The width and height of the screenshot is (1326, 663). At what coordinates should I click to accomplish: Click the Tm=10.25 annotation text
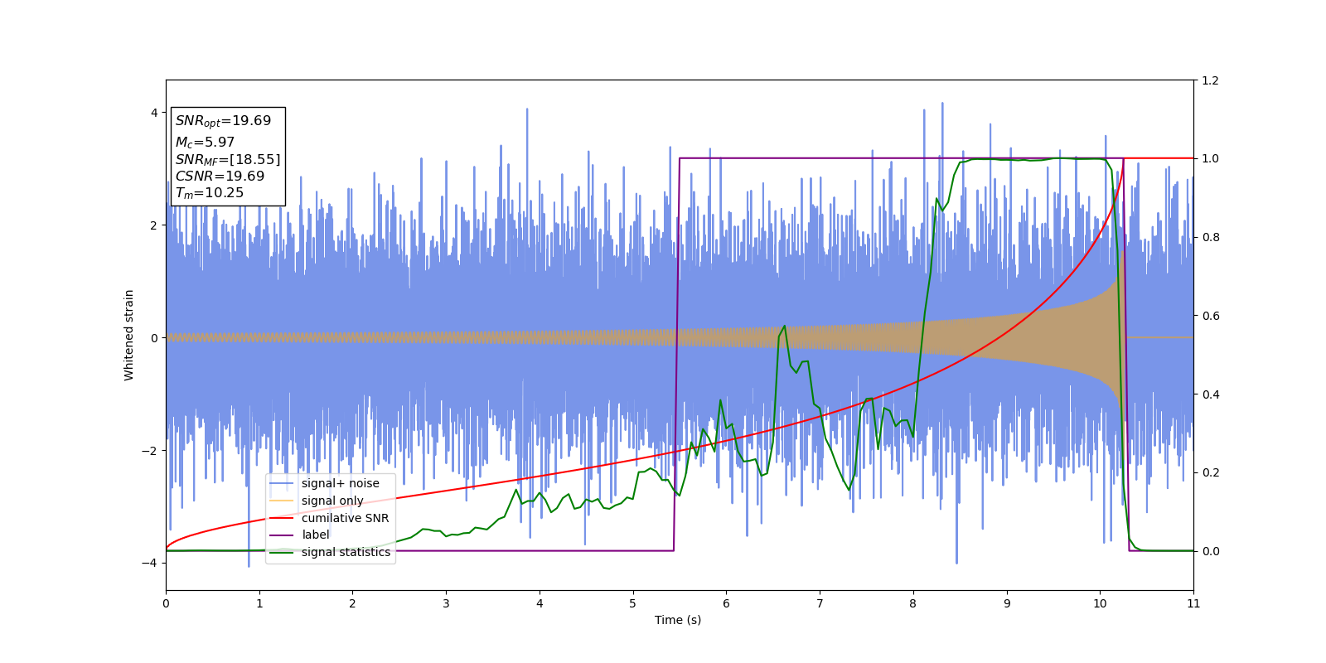pyautogui.click(x=210, y=193)
